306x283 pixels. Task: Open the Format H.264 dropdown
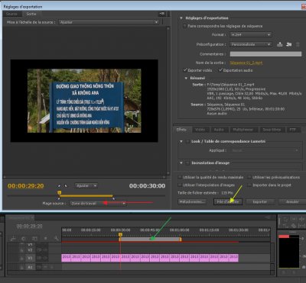pyautogui.click(x=250, y=34)
